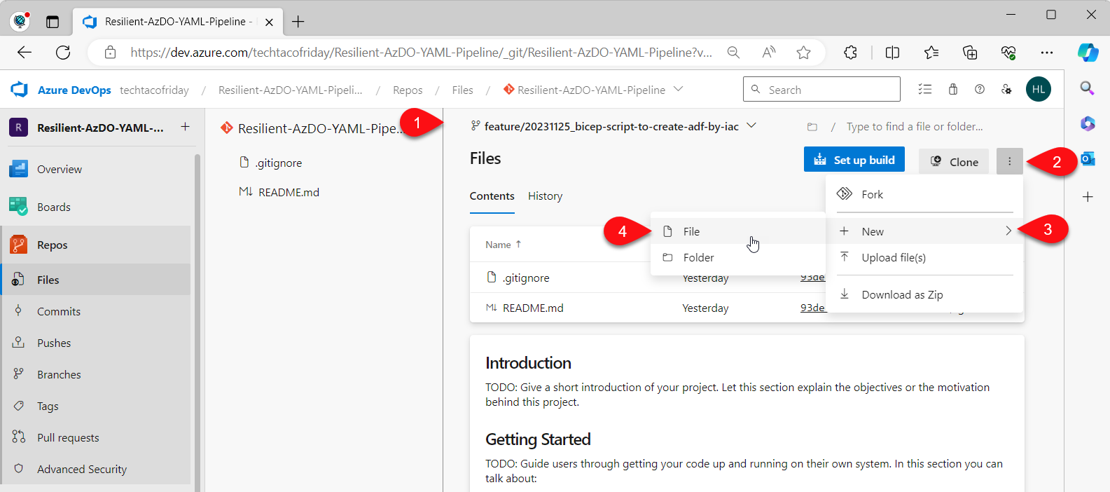Viewport: 1110px width, 492px height.
Task: Add page to favorites star icon
Action: tap(803, 53)
